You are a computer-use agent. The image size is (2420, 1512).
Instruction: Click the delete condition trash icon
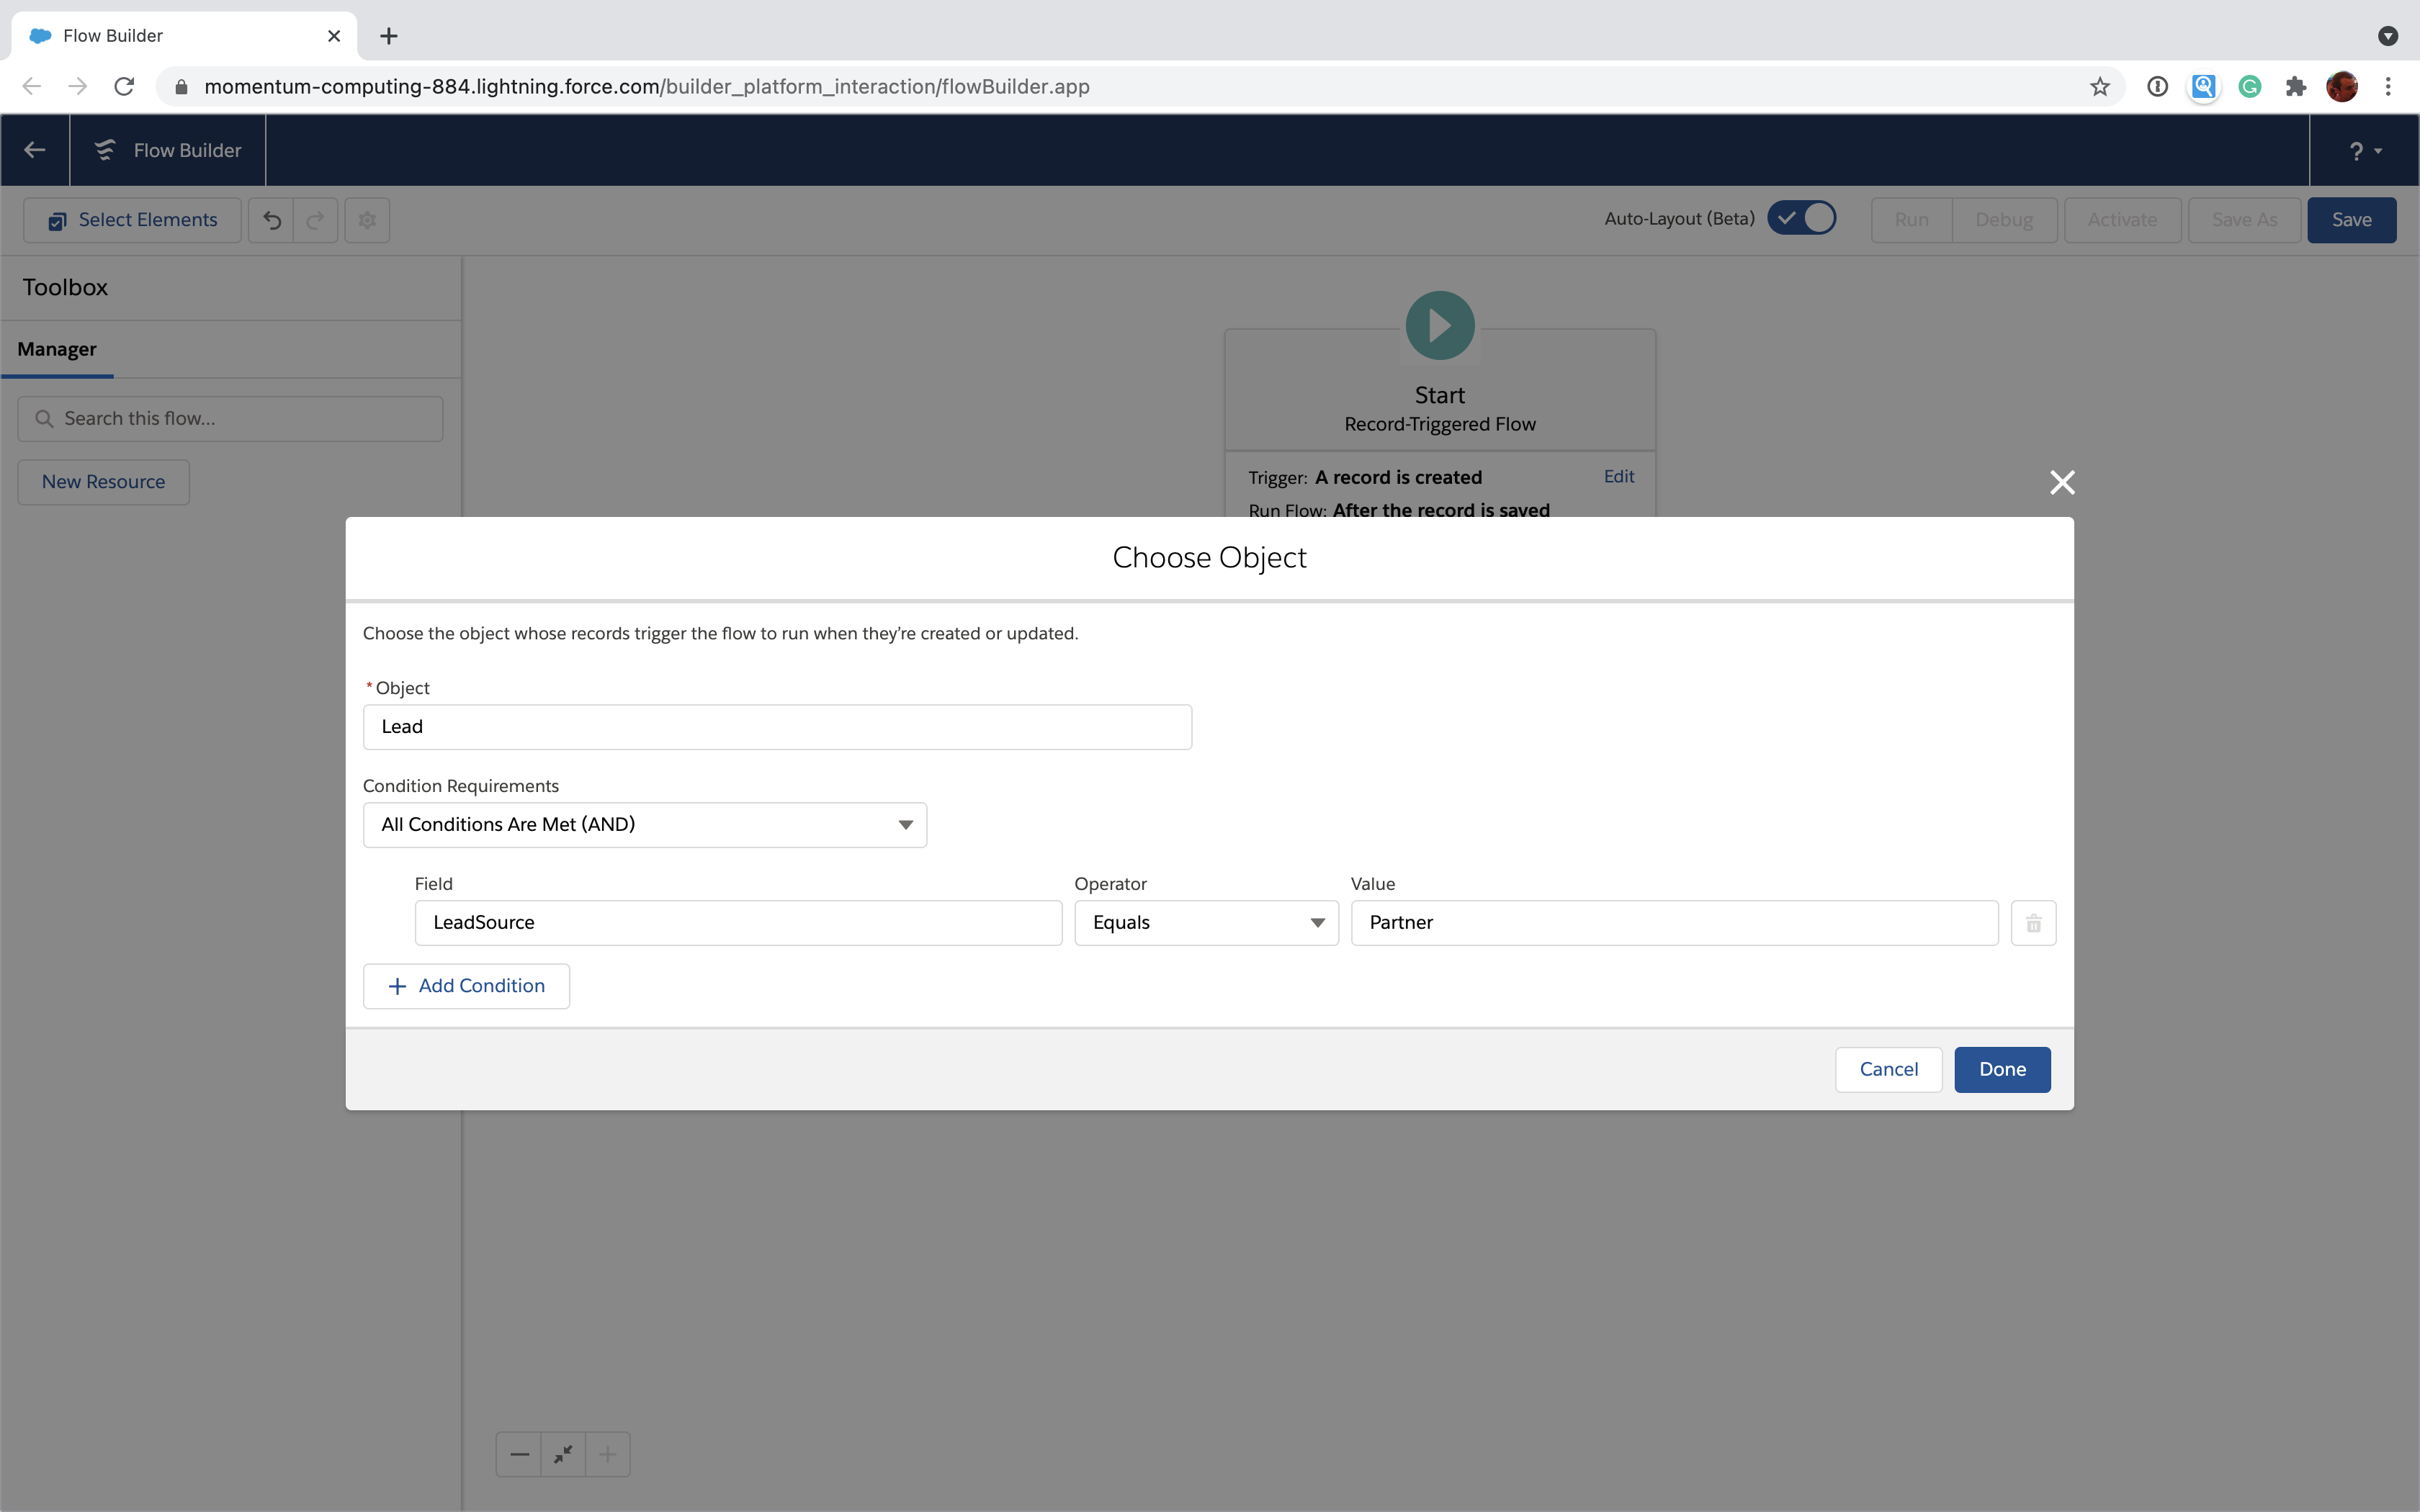coord(2032,923)
